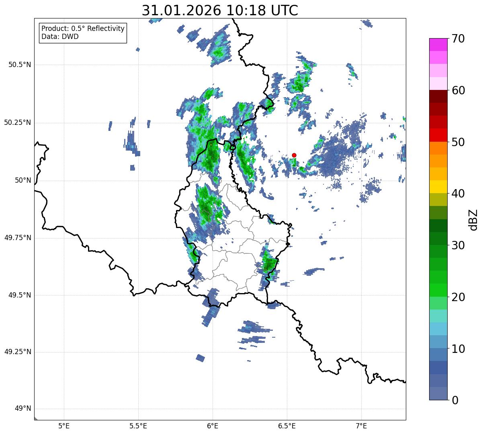Click the colorbar tick label 40
The image size is (483, 434).
pos(458,194)
